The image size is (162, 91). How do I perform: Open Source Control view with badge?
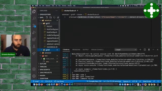point(34,25)
